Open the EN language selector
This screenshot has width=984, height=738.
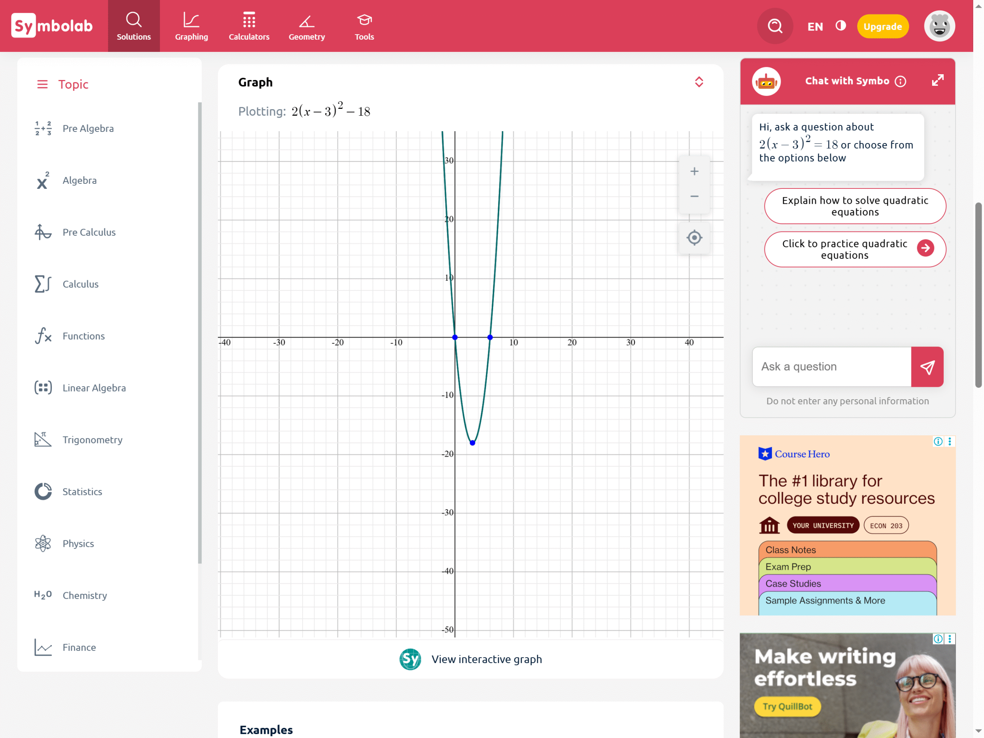pyautogui.click(x=815, y=27)
